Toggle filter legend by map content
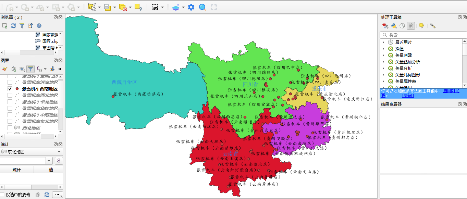Viewport: 467px width, 199px height. coord(30,69)
